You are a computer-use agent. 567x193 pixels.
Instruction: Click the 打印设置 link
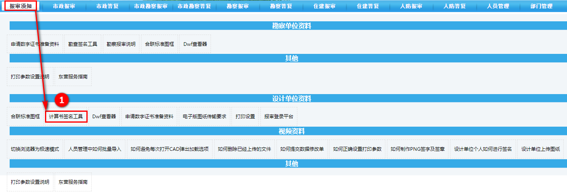pyautogui.click(x=245, y=117)
